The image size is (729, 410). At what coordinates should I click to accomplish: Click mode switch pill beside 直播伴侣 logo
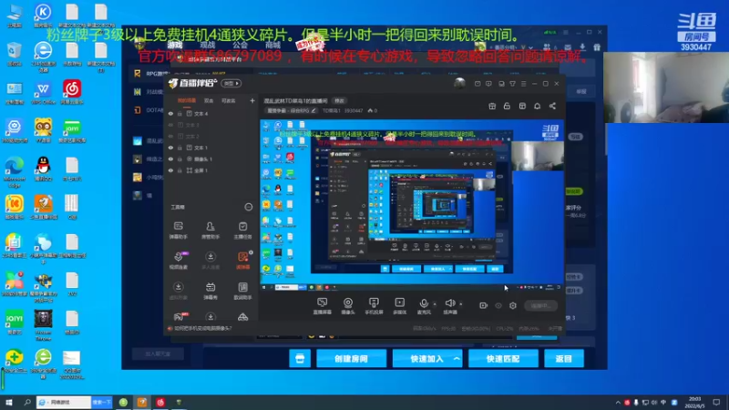(x=231, y=84)
